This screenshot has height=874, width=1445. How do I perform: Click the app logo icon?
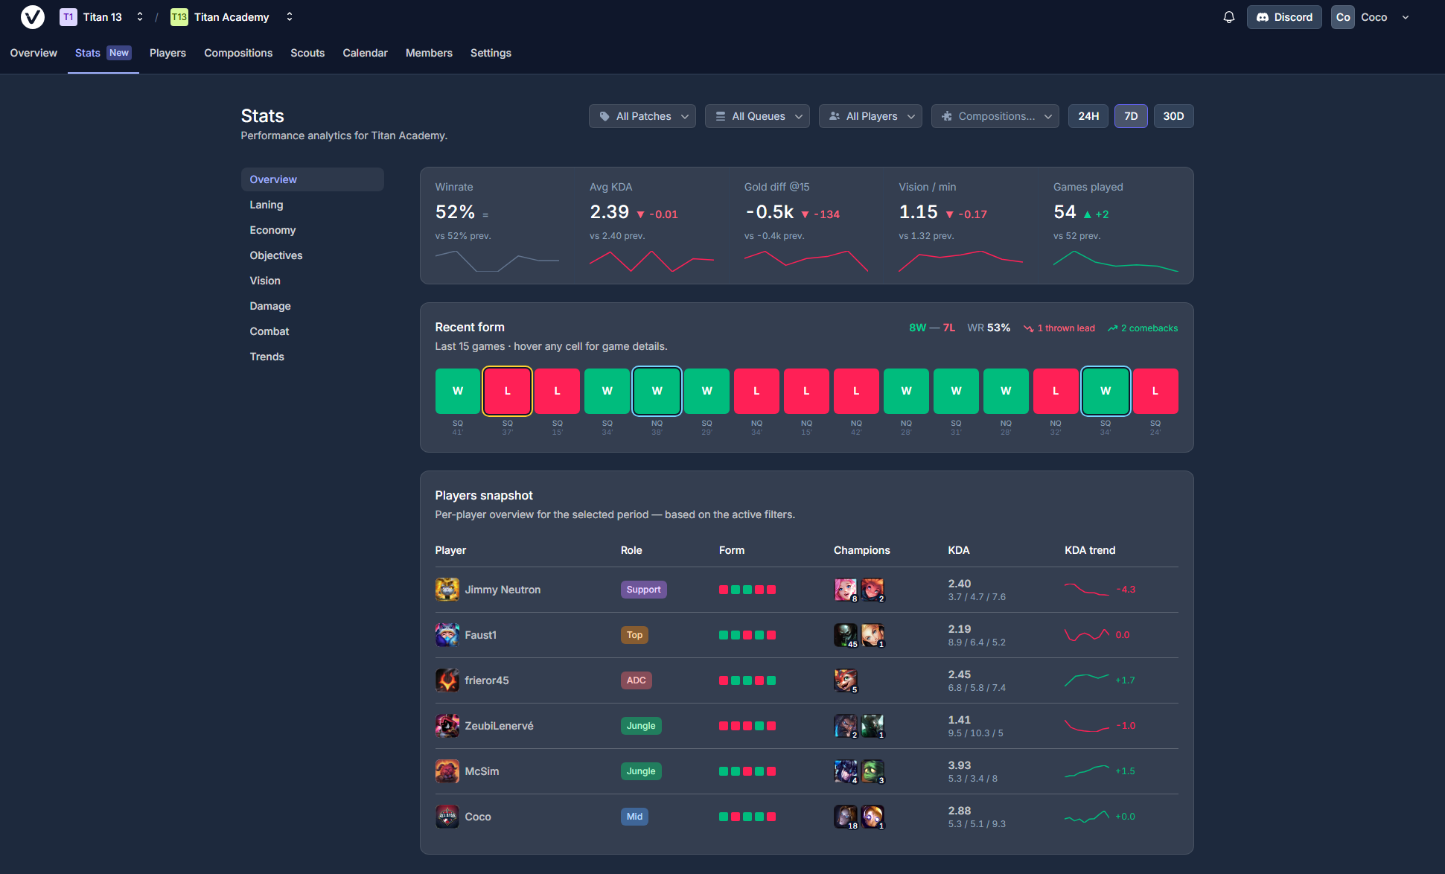coord(32,16)
